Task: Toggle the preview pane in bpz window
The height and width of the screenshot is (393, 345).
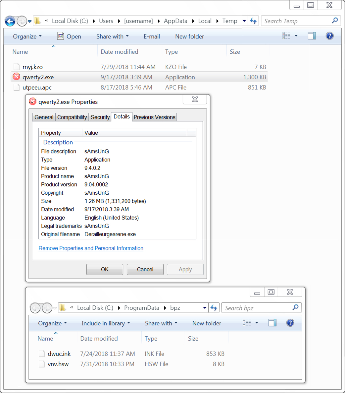Action: point(272,323)
